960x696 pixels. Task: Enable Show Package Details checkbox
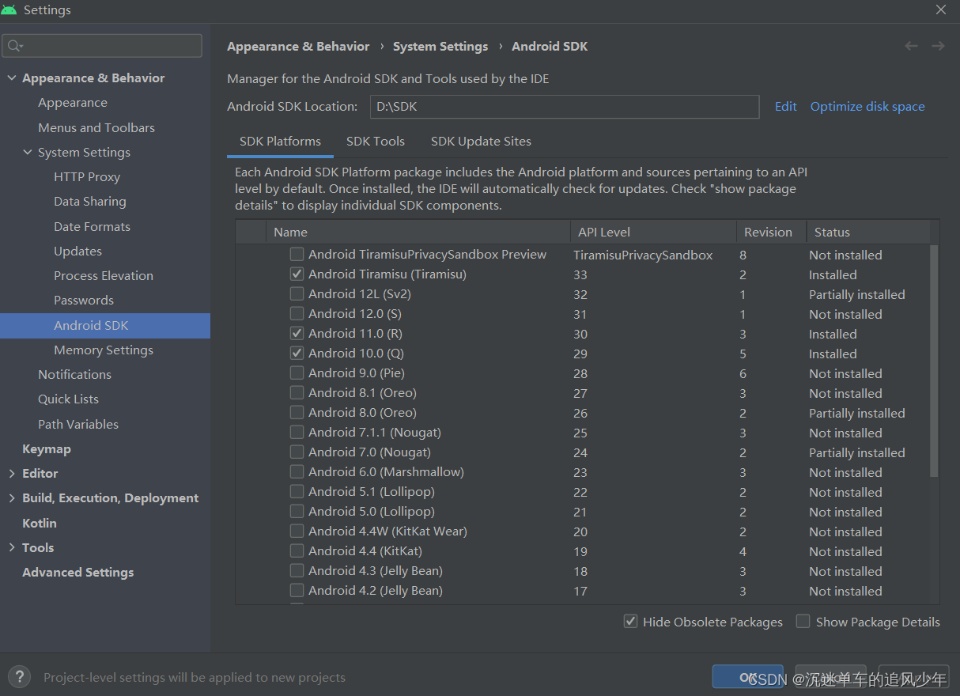click(x=803, y=622)
